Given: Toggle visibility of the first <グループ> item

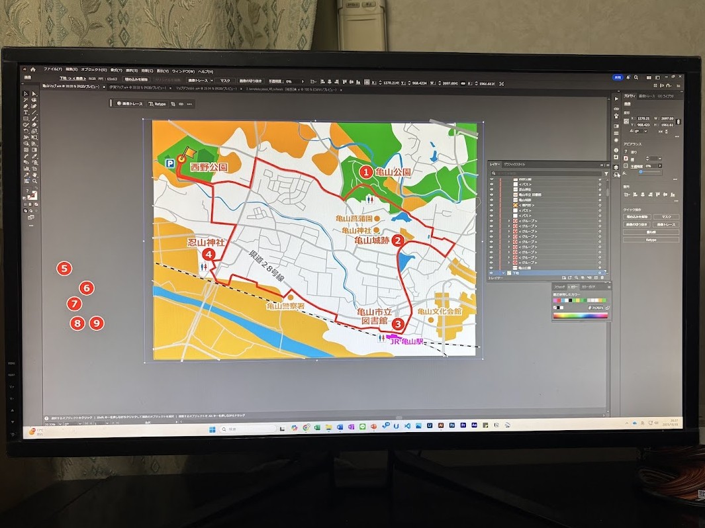Looking at the screenshot, I should point(491,221).
